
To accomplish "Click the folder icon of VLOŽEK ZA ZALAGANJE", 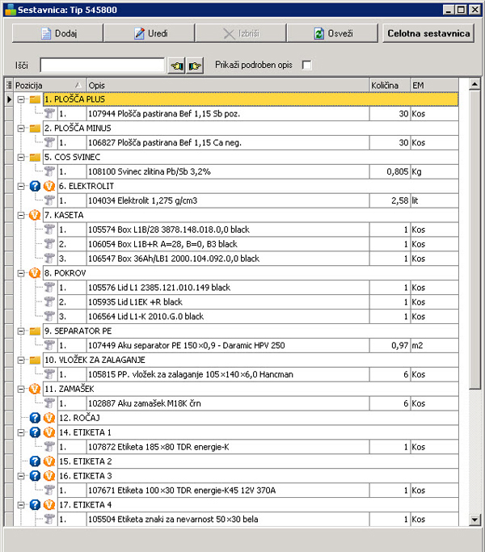I will (35, 360).
